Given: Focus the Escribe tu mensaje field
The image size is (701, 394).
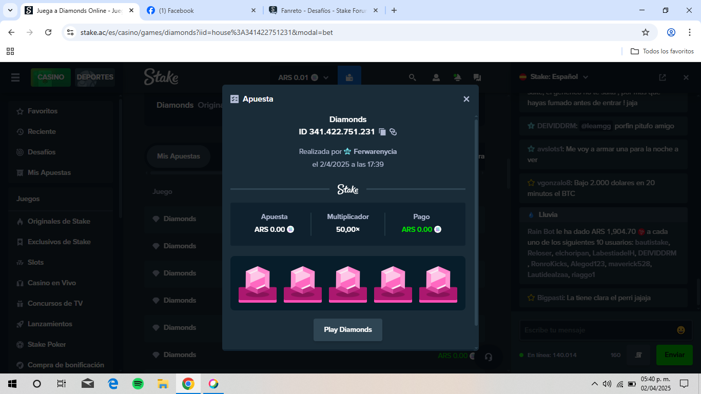Looking at the screenshot, I should pyautogui.click(x=597, y=330).
